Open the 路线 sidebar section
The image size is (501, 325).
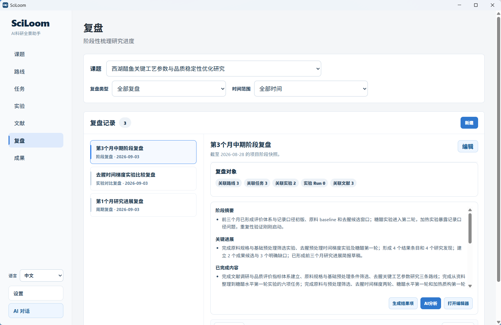click(36, 72)
